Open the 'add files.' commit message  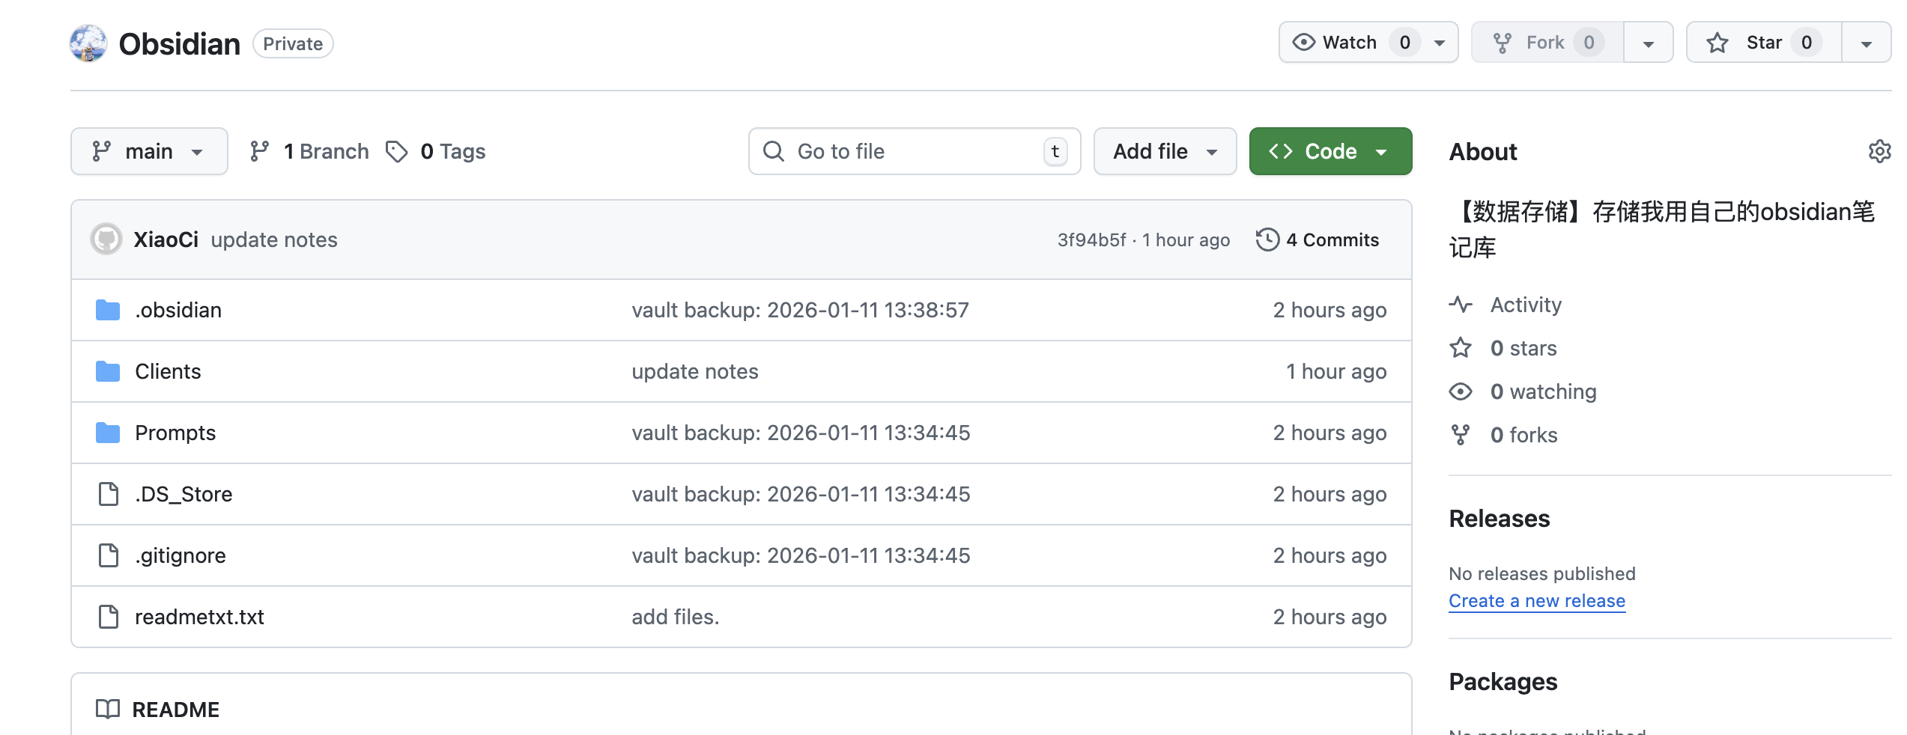[x=676, y=617]
